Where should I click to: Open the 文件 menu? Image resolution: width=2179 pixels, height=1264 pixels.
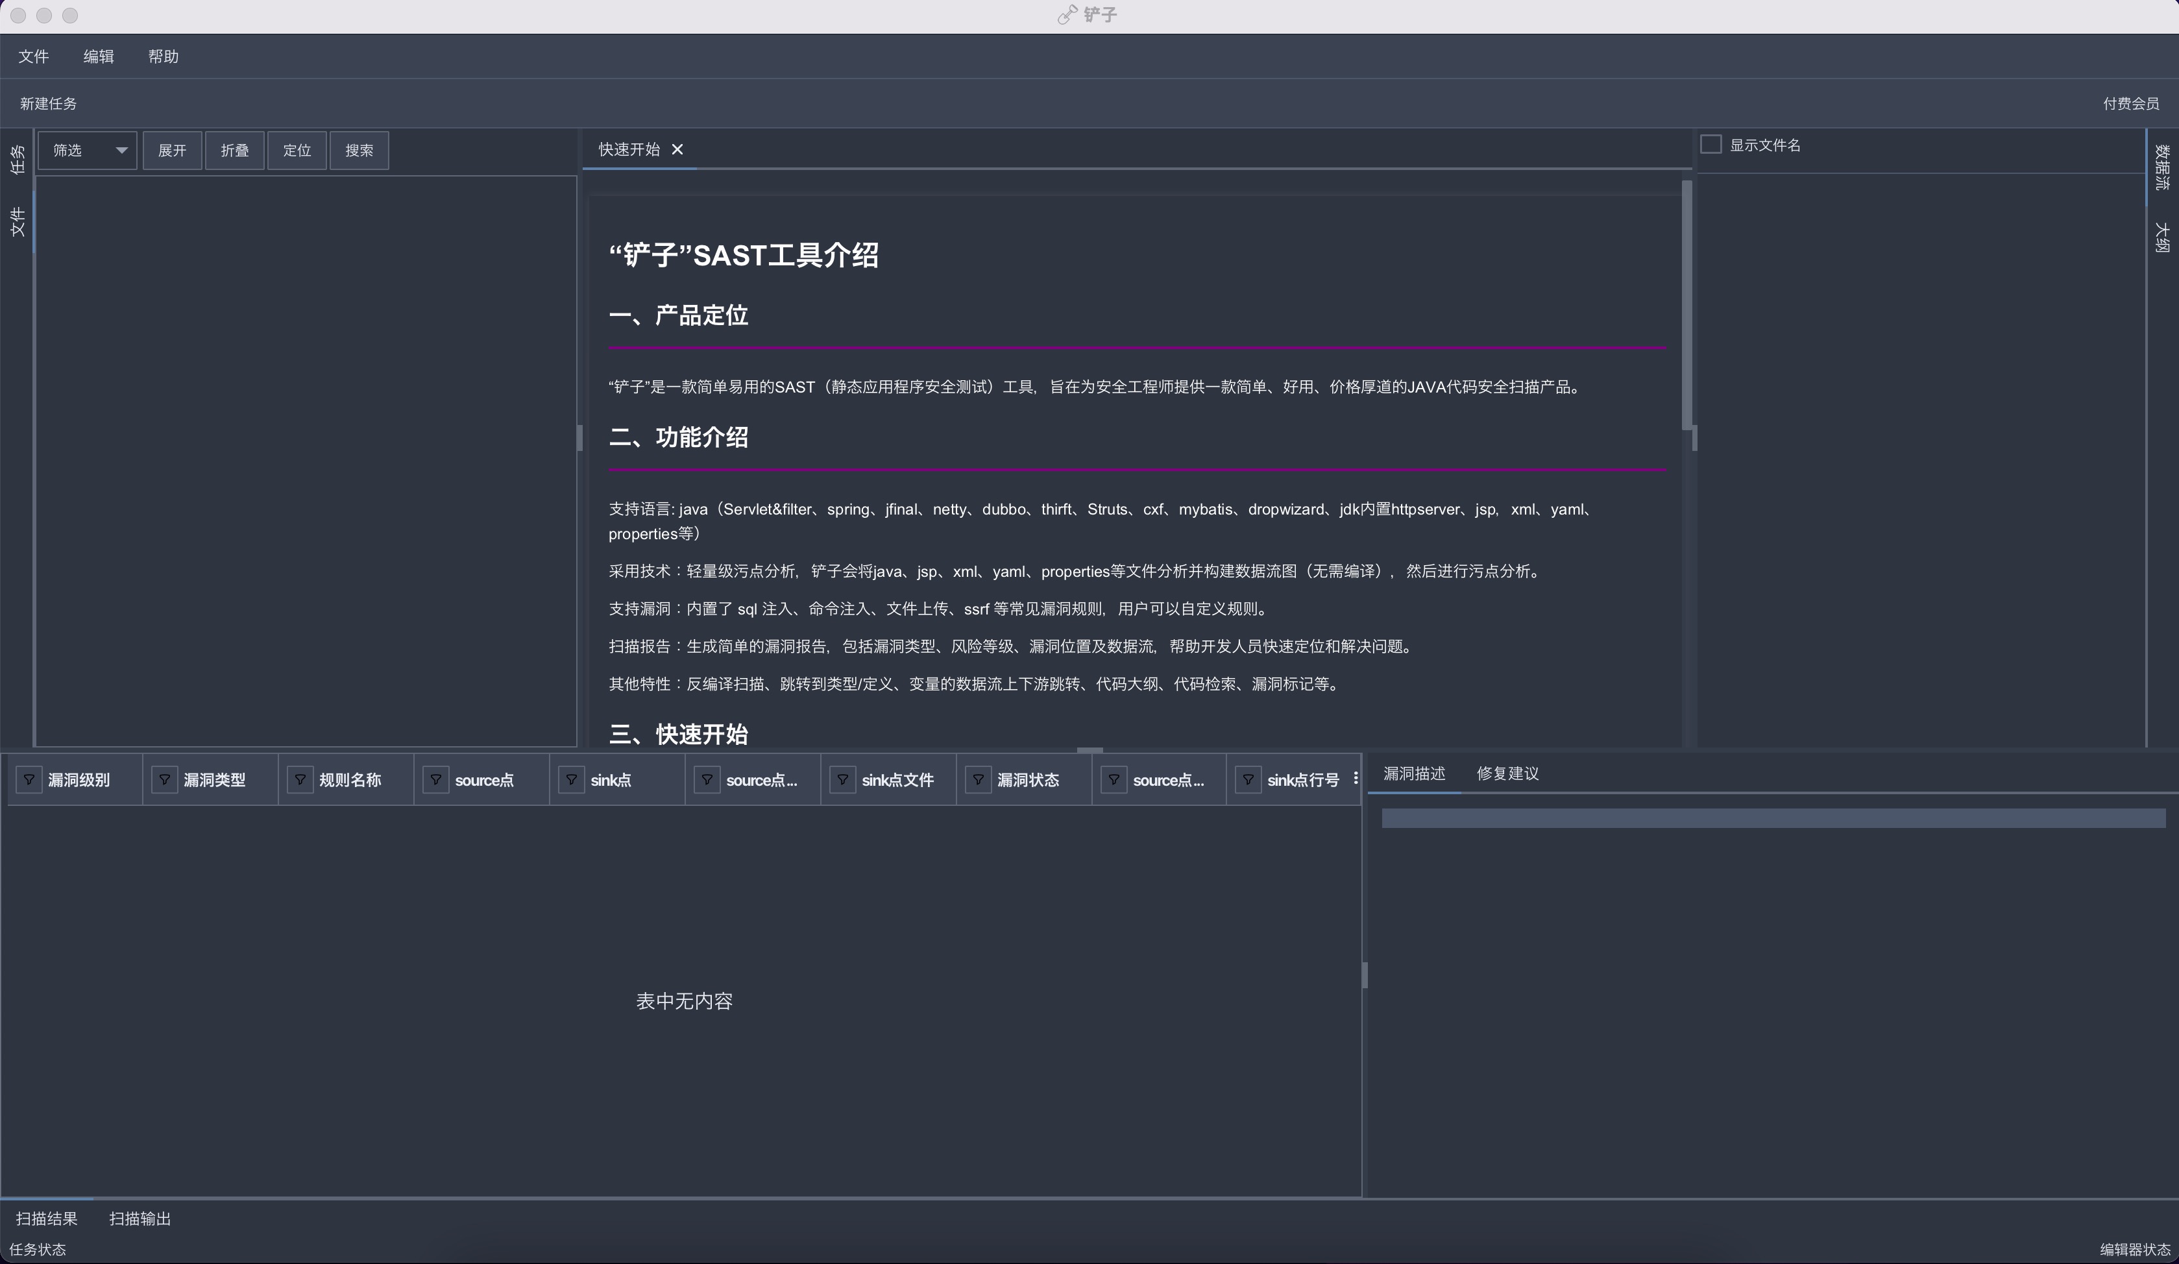click(x=34, y=56)
